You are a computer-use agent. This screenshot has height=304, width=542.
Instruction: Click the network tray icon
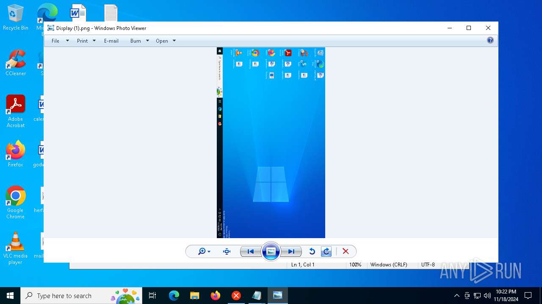[477, 296]
